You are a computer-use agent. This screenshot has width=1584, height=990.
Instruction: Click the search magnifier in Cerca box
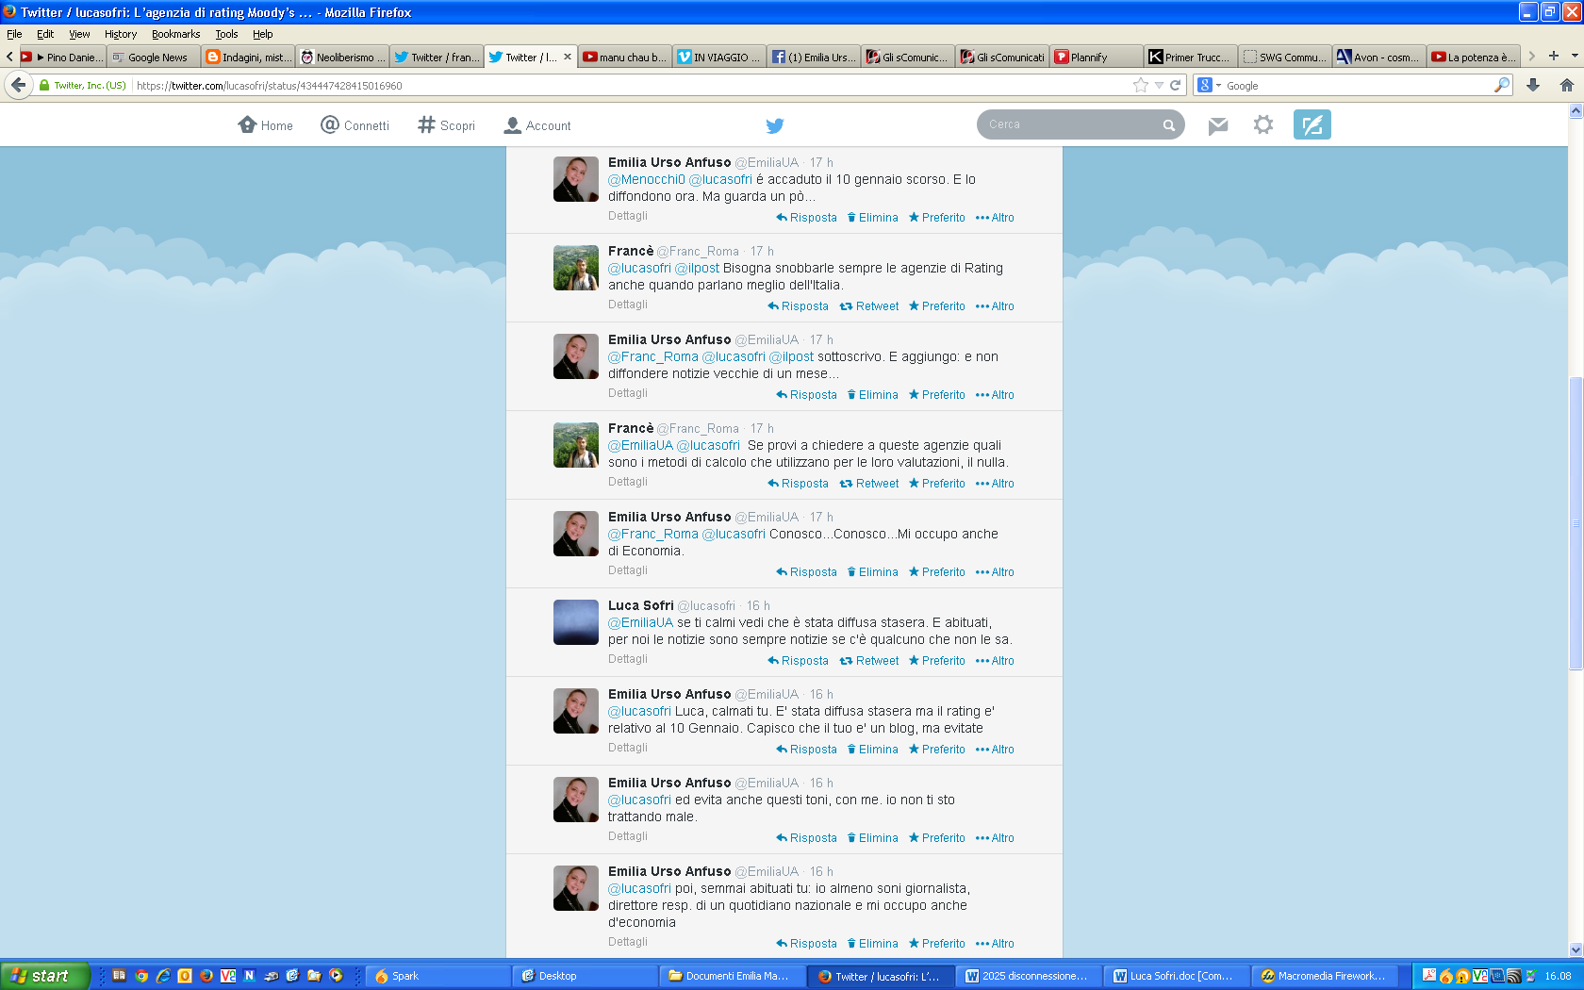click(1169, 125)
